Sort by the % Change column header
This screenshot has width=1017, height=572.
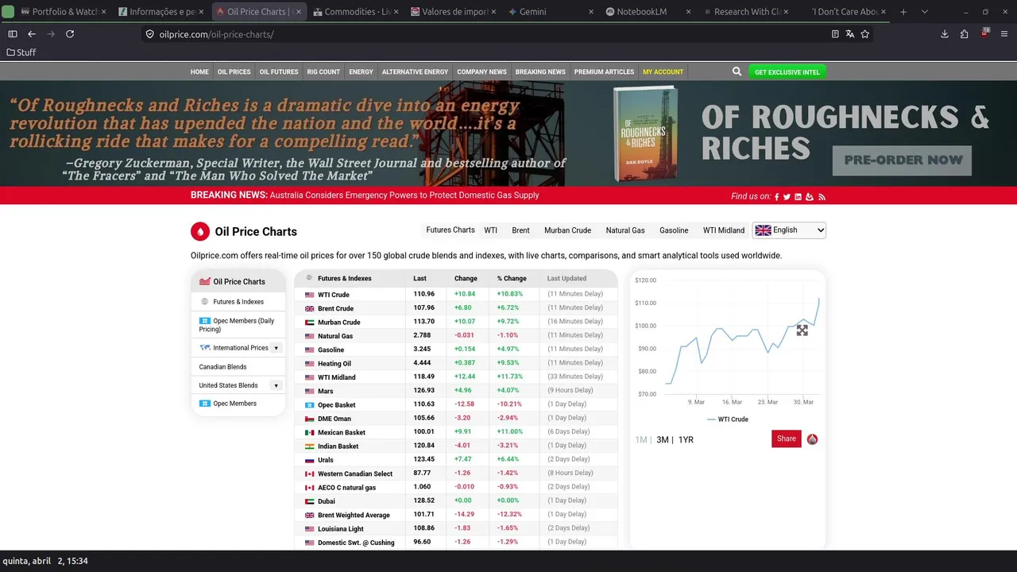(512, 279)
